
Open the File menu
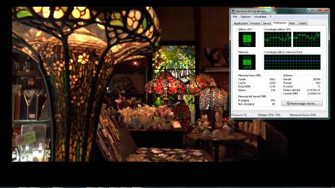pyautogui.click(x=235, y=17)
